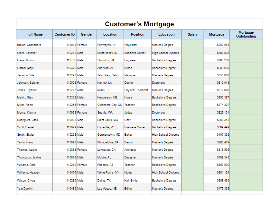Select the "Oklahoma City, OK" cell

tap(110, 105)
